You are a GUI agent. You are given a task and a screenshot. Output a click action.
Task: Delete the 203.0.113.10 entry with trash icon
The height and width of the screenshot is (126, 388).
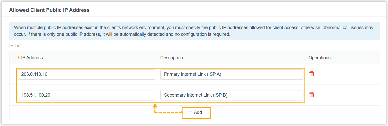coord(312,74)
